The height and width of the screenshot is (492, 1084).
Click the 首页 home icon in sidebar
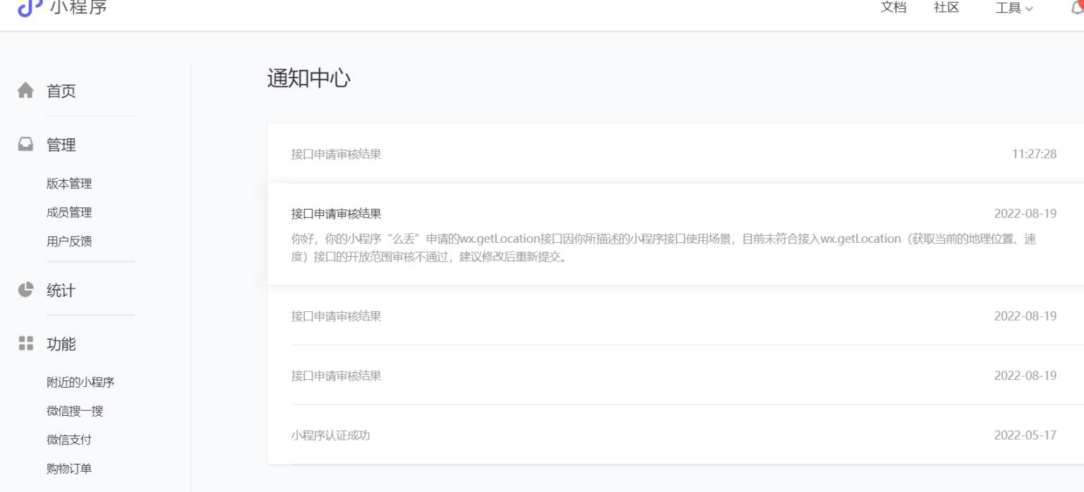coord(25,90)
